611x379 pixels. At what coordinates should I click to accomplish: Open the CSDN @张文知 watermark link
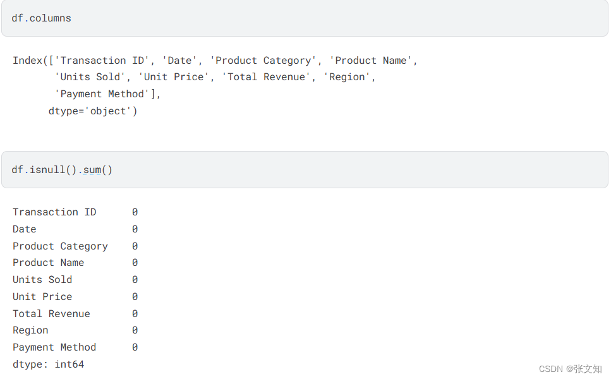tap(571, 368)
